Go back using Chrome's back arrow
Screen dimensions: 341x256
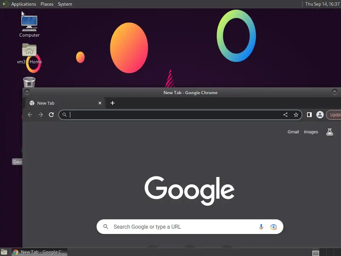(x=30, y=115)
